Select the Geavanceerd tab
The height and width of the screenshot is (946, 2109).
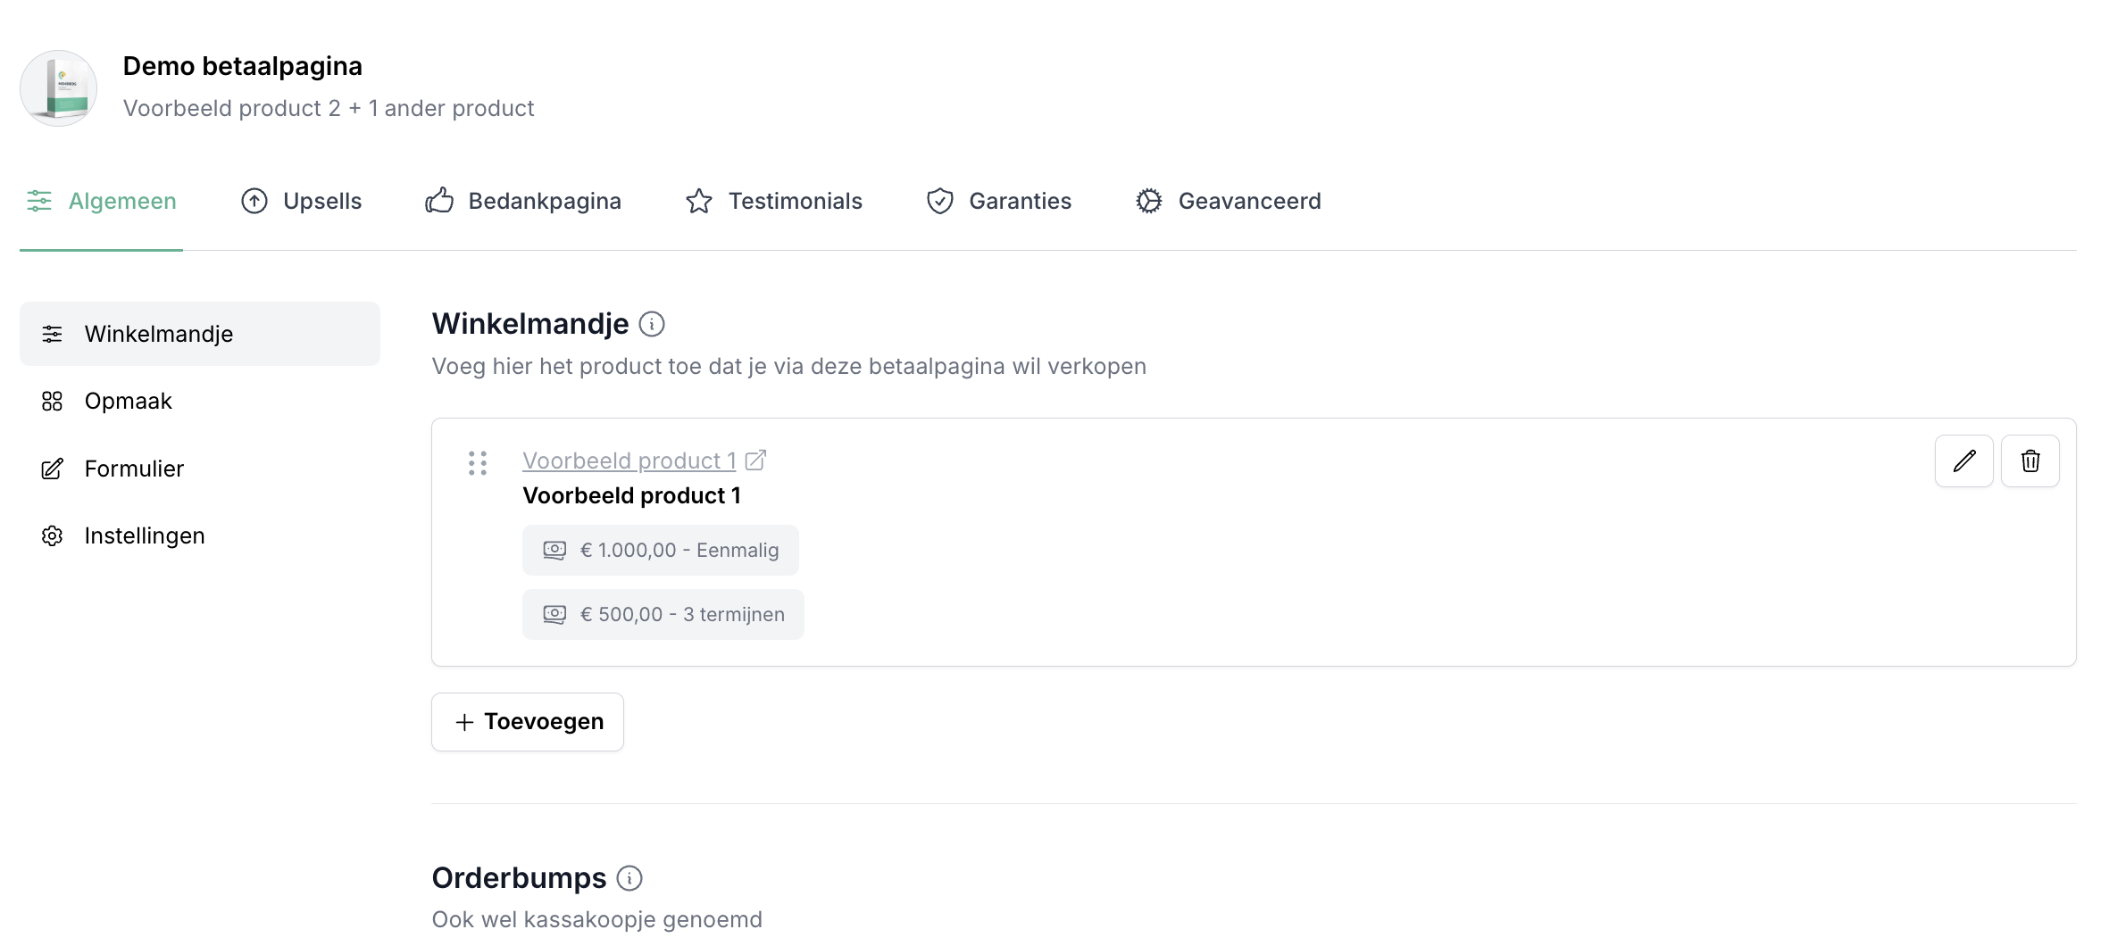coord(1229,201)
